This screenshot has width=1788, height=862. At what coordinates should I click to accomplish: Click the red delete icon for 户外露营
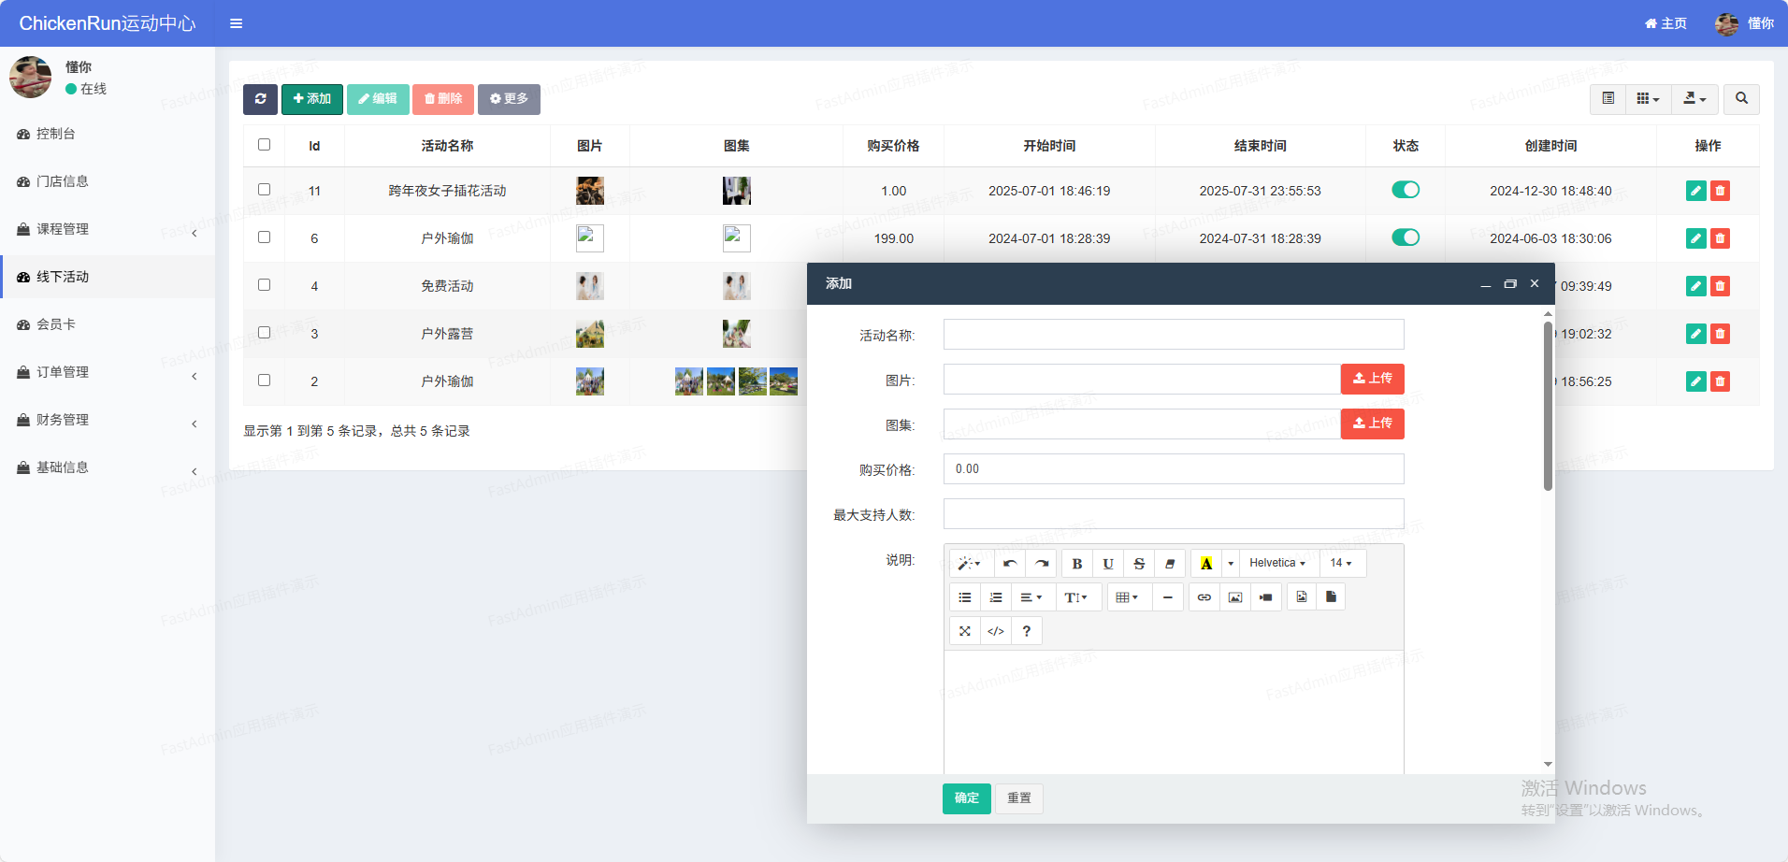tap(1720, 334)
